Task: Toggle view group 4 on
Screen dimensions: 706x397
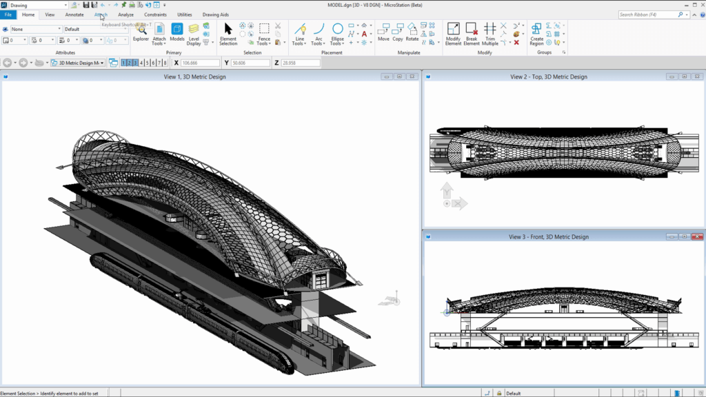Action: click(x=141, y=62)
